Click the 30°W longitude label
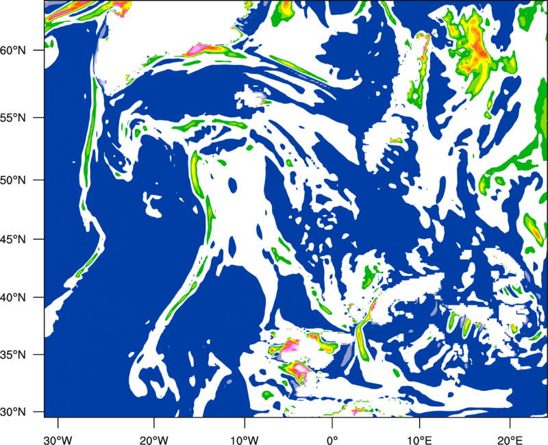Image resolution: width=548 pixels, height=445 pixels. [x=58, y=440]
